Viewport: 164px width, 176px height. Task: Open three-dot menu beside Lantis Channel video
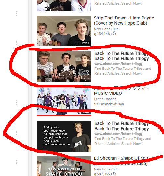click(17, 102)
